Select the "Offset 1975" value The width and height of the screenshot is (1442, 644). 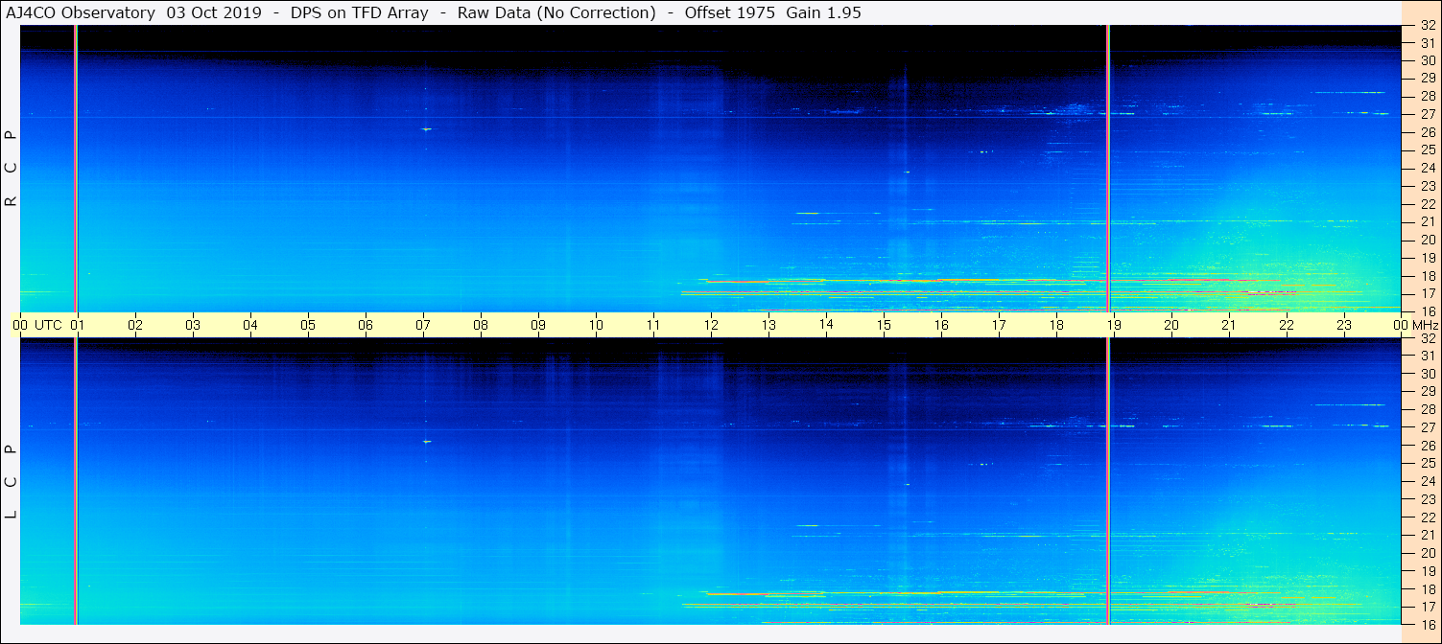pos(730,12)
